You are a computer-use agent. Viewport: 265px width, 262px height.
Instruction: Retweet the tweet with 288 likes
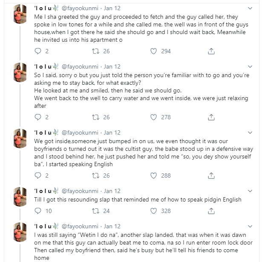point(96,176)
